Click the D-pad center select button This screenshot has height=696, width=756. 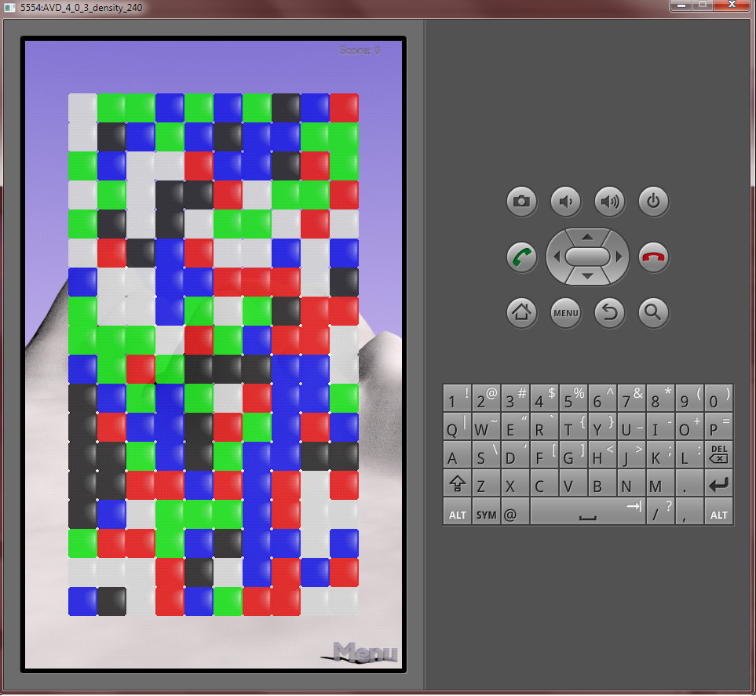pyautogui.click(x=587, y=257)
